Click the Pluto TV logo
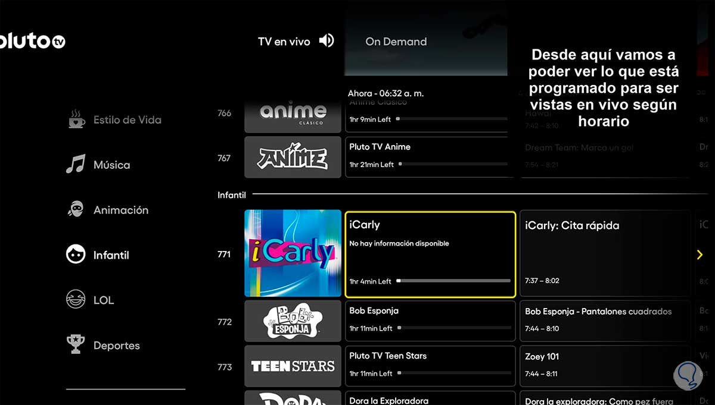Screen dimensions: 715x405 (x=32, y=42)
